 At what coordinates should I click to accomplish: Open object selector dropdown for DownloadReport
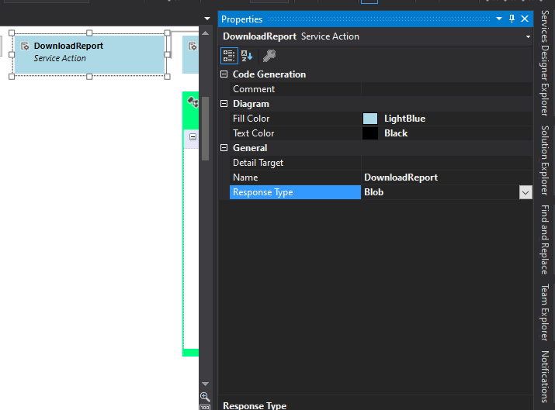528,36
